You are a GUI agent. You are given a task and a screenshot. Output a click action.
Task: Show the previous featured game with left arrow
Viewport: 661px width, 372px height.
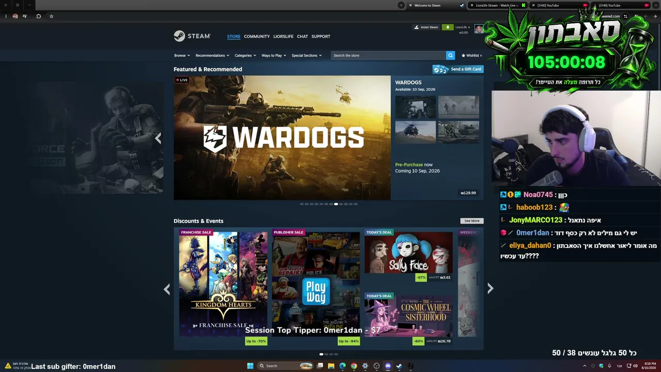coord(158,138)
